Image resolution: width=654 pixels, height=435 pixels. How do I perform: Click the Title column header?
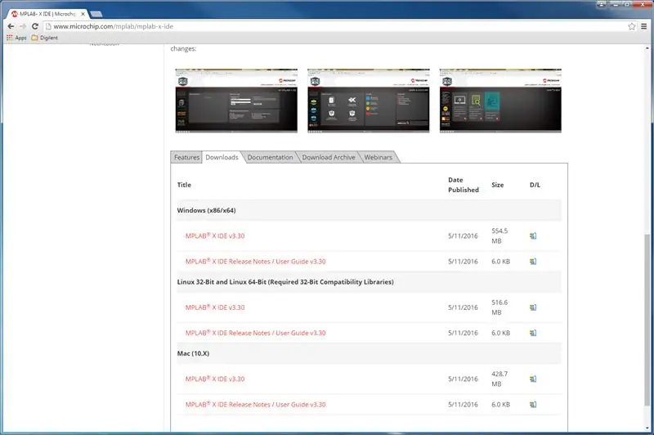pyautogui.click(x=184, y=185)
